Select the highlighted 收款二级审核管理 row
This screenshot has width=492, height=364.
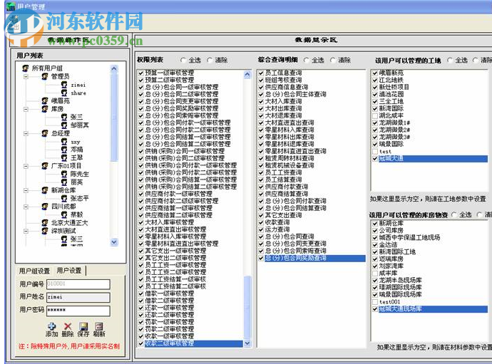[x=193, y=343]
